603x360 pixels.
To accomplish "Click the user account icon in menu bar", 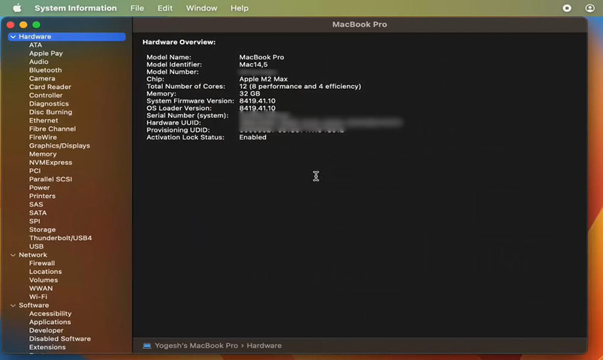I will click(589, 8).
